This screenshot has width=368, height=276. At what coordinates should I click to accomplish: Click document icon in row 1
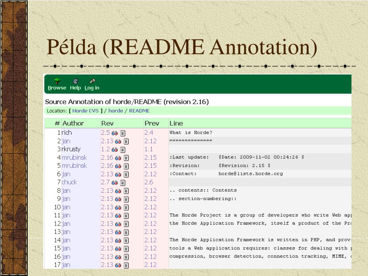[x=123, y=133]
